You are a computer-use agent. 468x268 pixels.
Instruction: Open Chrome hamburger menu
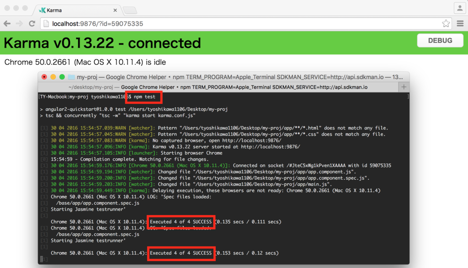click(460, 23)
